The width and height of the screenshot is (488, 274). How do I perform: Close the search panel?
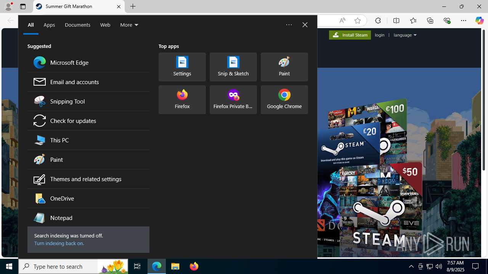pos(305,25)
